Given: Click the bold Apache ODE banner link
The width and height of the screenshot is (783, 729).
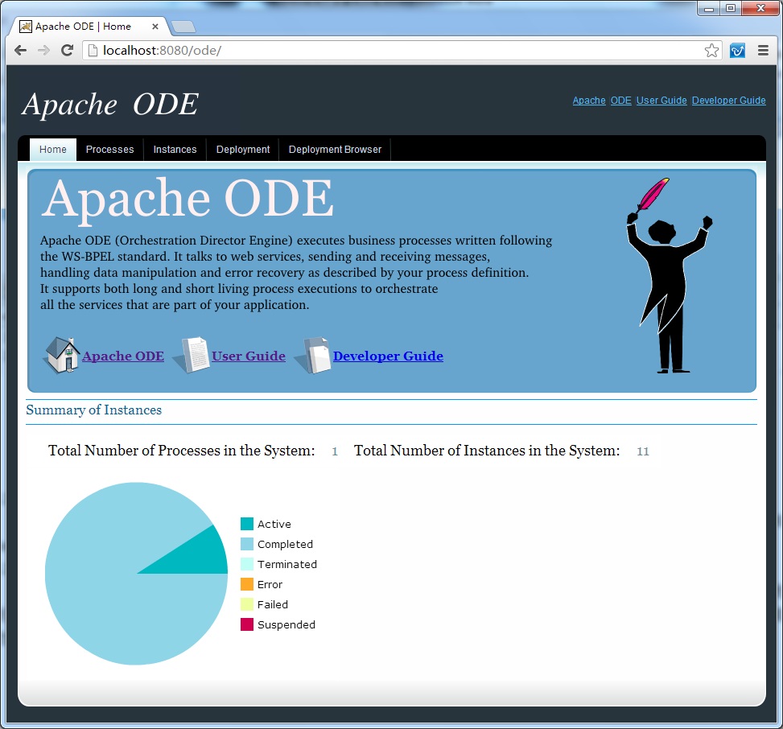Looking at the screenshot, I should pos(123,356).
